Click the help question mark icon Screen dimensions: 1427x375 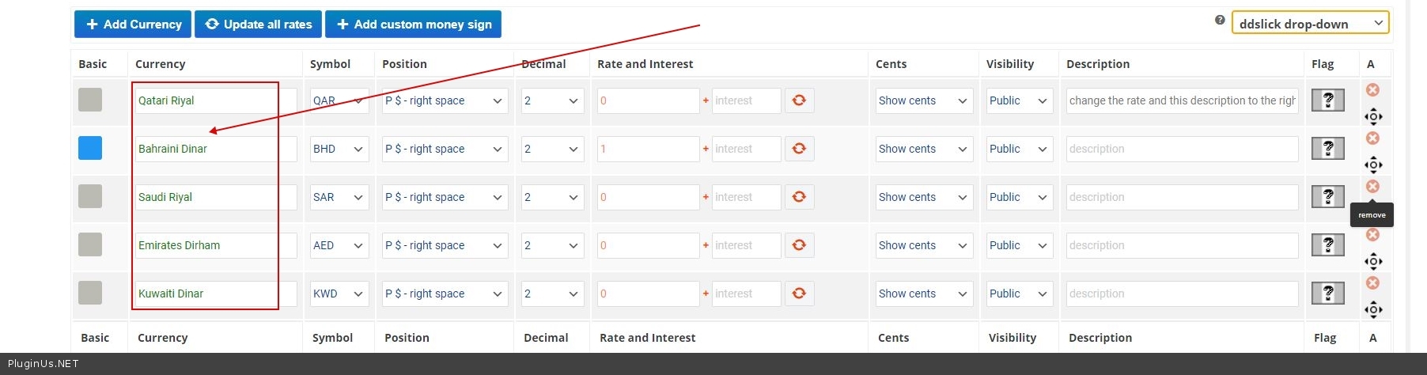tap(1220, 21)
